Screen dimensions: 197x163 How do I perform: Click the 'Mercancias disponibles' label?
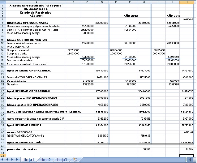20,60
